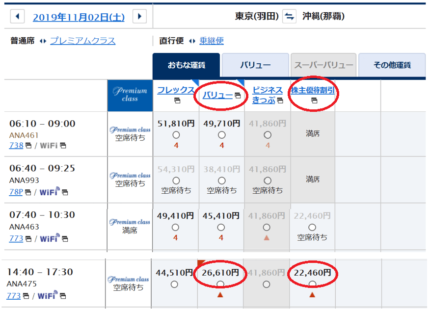Open WiFi info popup icon for ANA463
The width and height of the screenshot is (431, 311).
click(65, 239)
